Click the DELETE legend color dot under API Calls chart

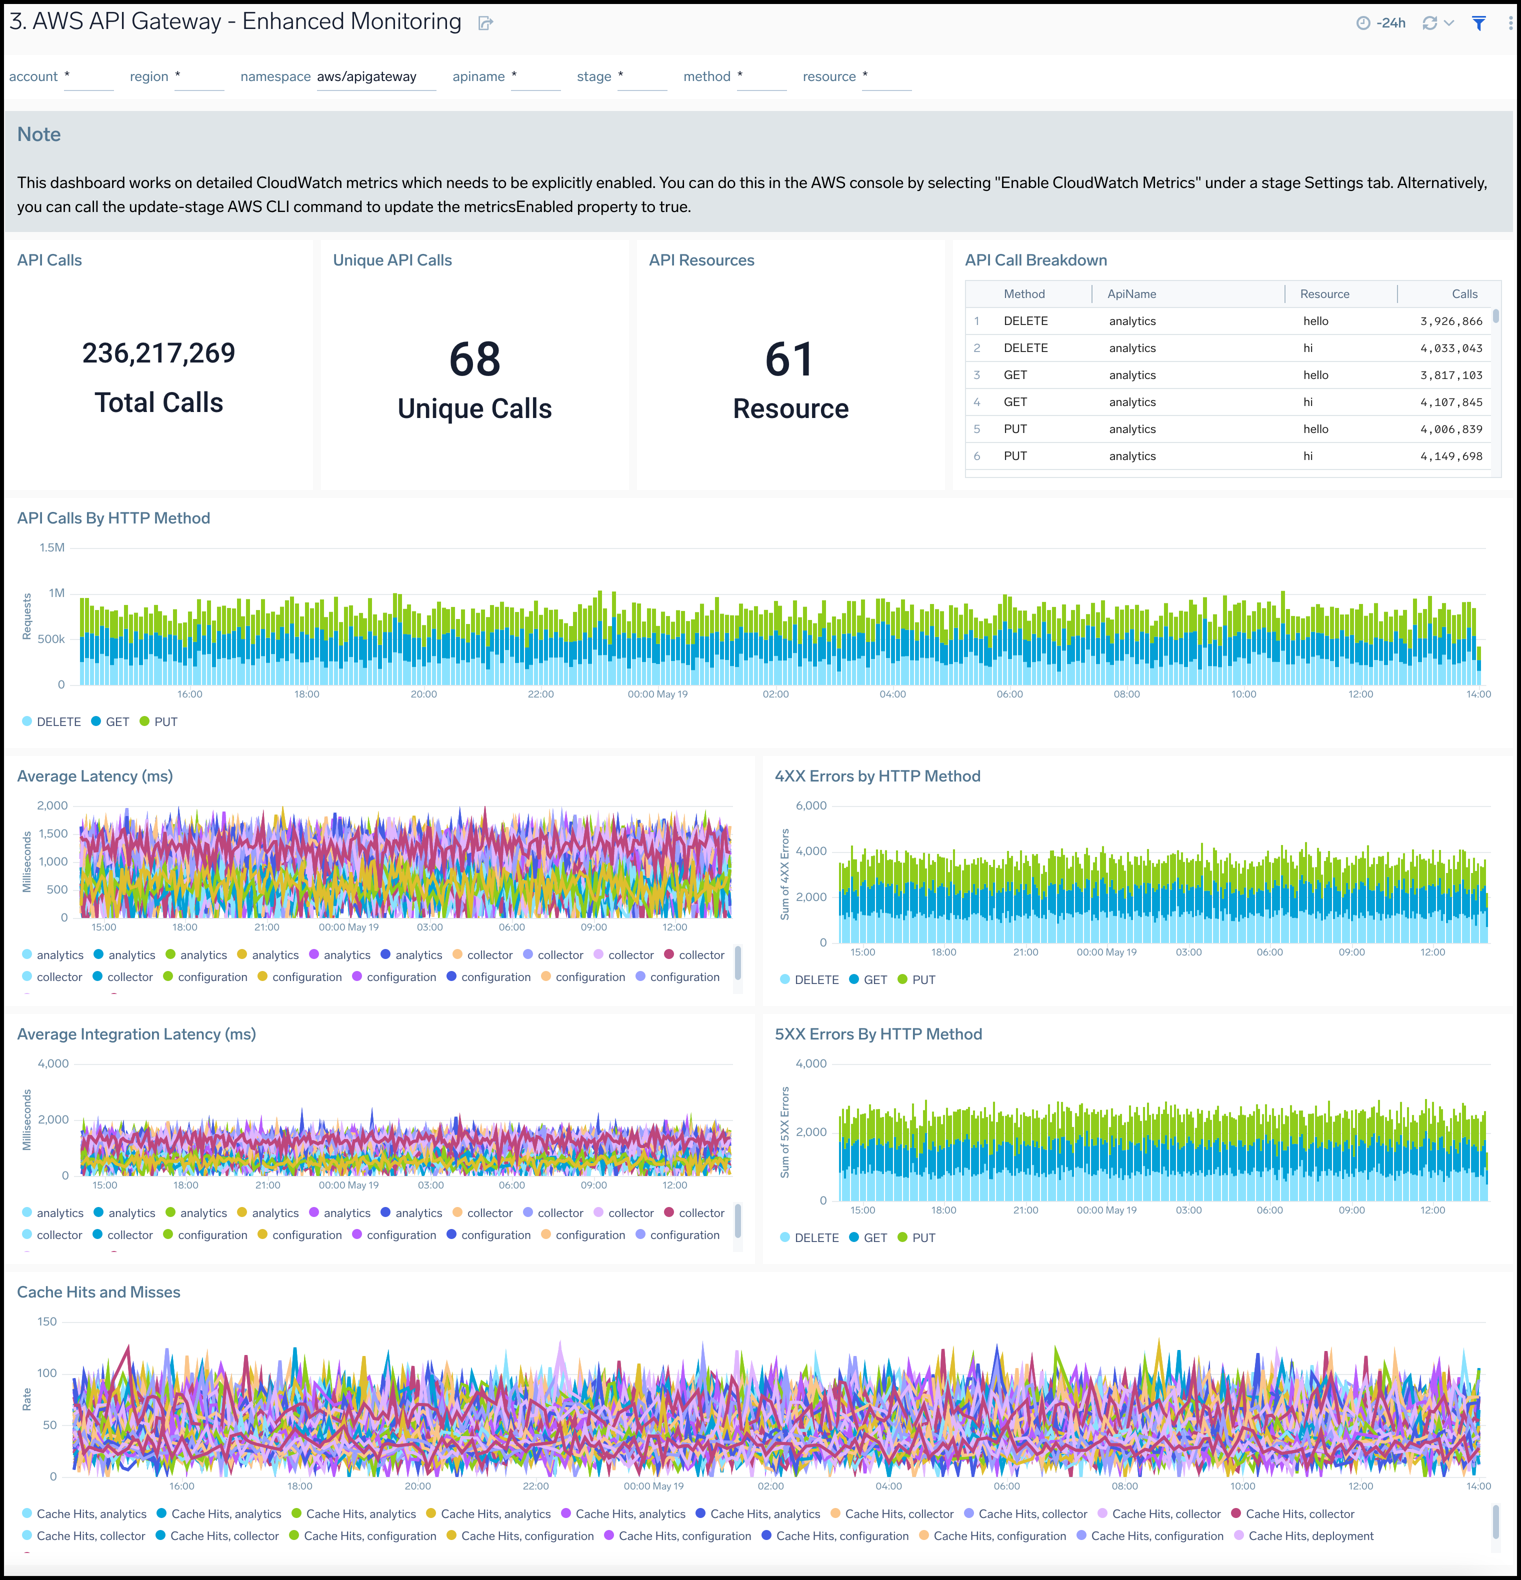tap(27, 721)
